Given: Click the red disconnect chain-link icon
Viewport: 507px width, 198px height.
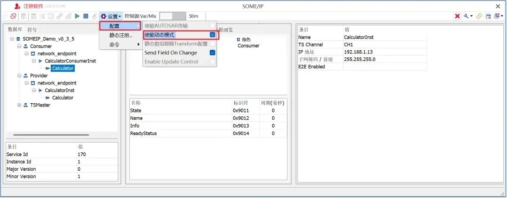Looking at the screenshot, I should [13, 16].
